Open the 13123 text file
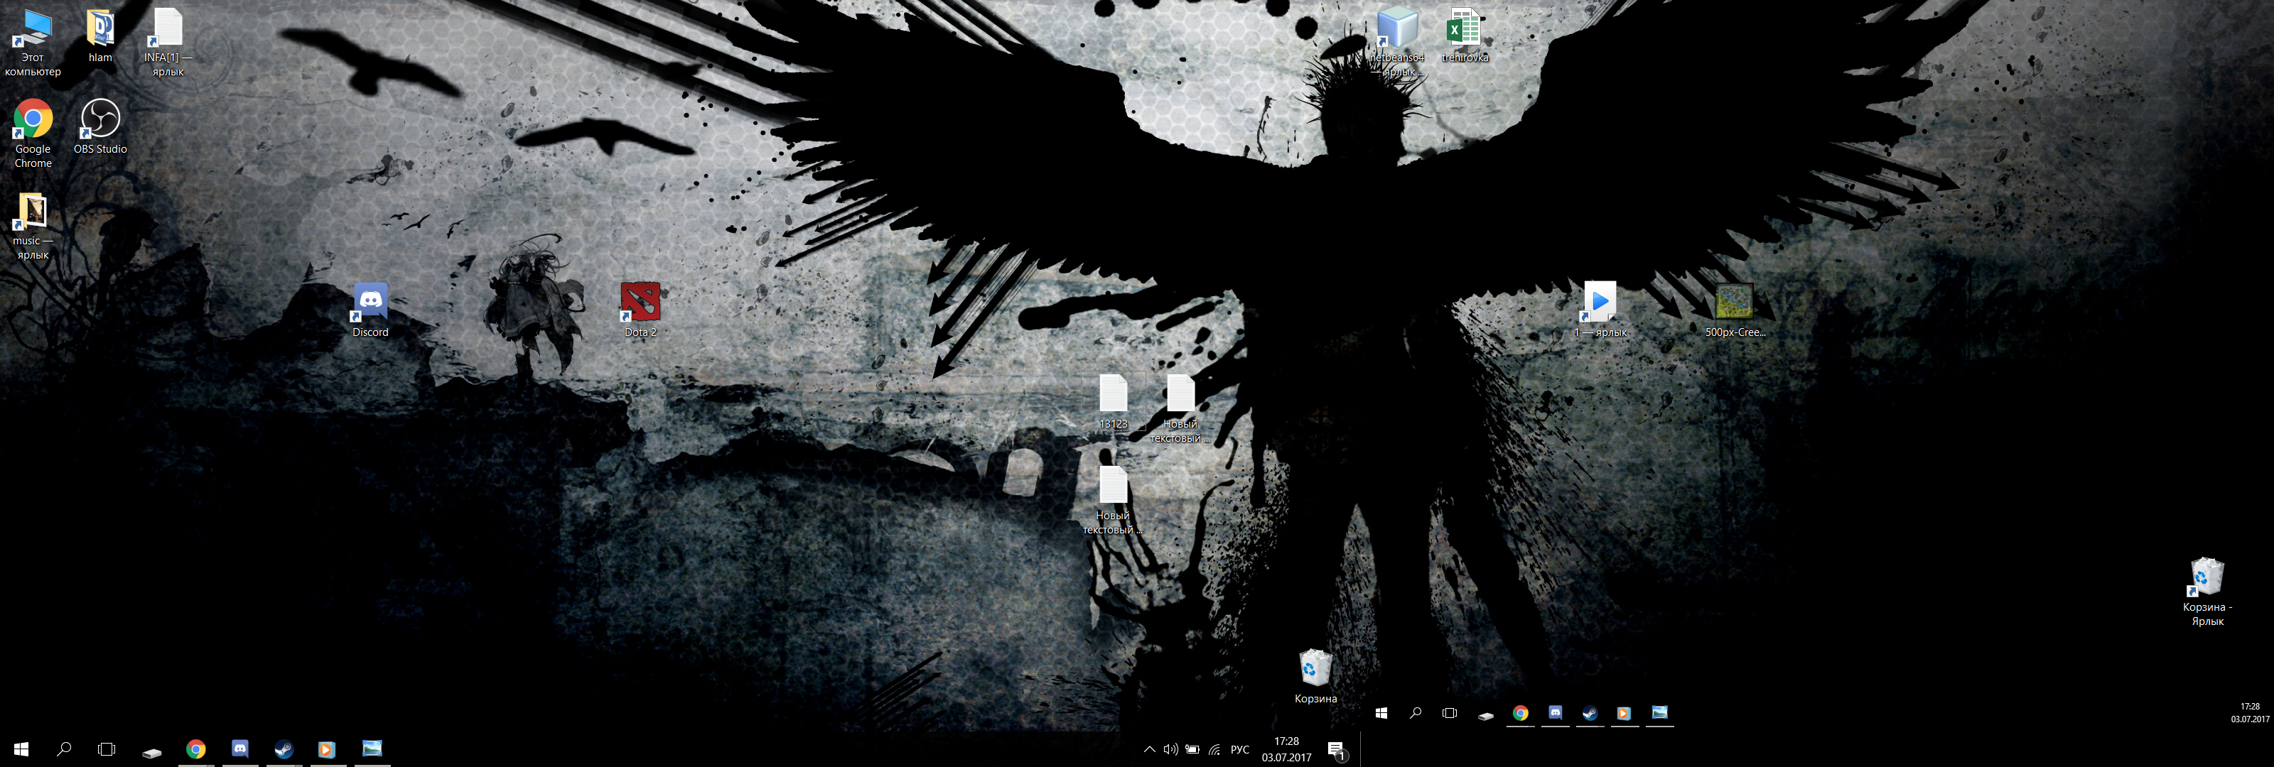The width and height of the screenshot is (2274, 767). (x=1113, y=393)
